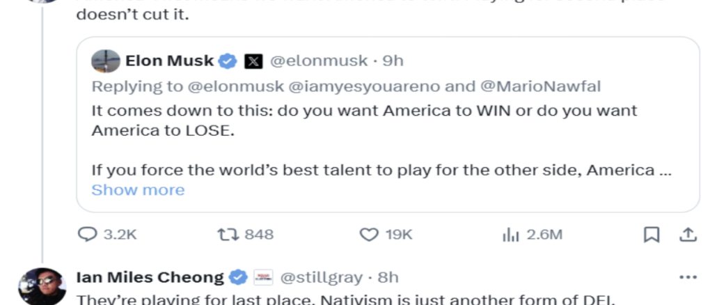Open the 8h timestamp on Ian's reply

click(x=388, y=278)
